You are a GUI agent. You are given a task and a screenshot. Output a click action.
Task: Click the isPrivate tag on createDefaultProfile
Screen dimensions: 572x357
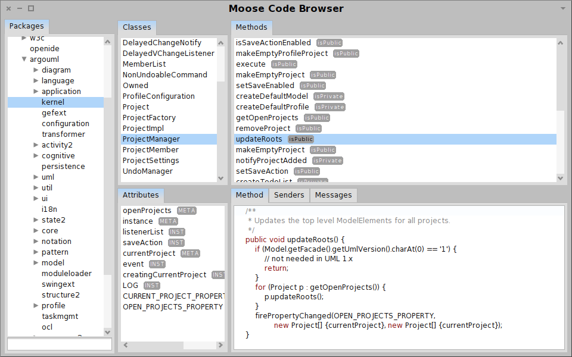pos(329,107)
